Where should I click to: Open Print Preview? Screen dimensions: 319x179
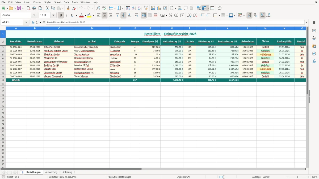coord(40,8)
